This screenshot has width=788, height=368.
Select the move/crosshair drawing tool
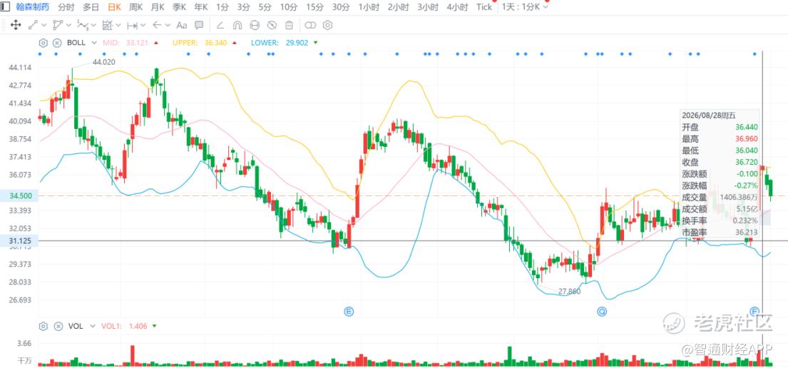(16, 25)
